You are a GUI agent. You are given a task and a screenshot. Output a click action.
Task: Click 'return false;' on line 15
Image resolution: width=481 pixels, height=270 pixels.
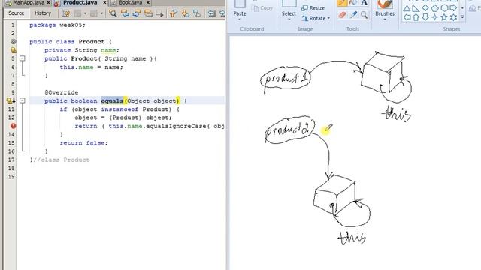[x=83, y=143]
